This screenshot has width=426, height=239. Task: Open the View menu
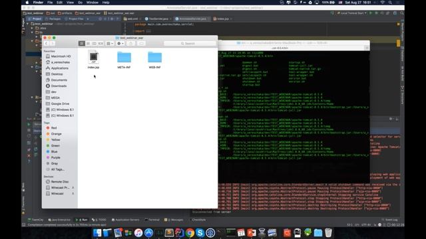pyautogui.click(x=70, y=3)
